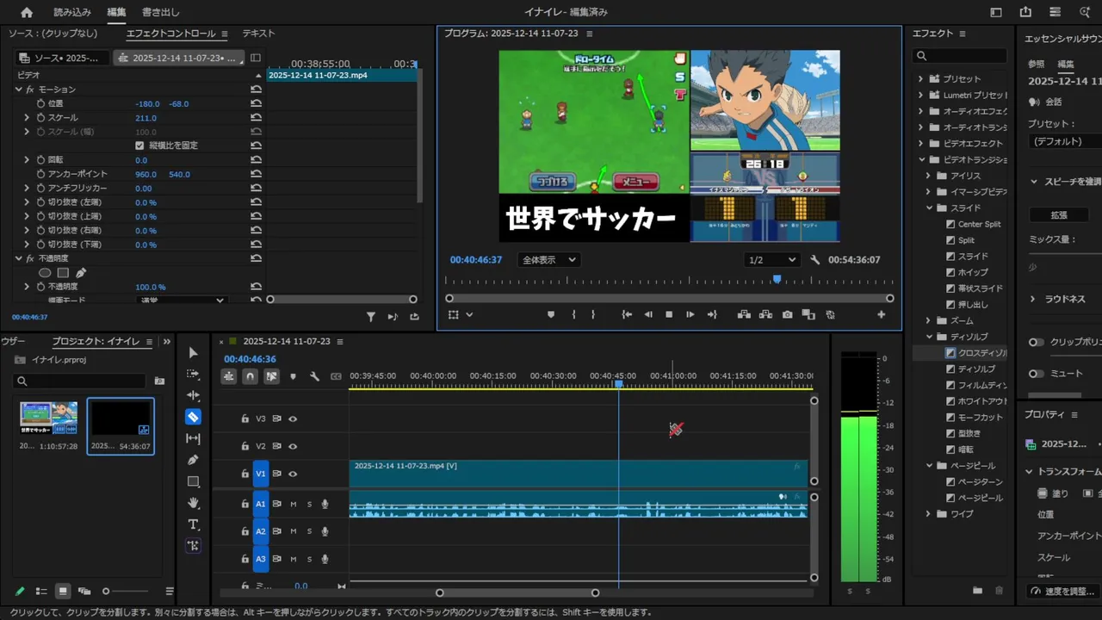Open preset dropdown showing (デフォルト)
This screenshot has width=1102, height=620.
point(1066,141)
